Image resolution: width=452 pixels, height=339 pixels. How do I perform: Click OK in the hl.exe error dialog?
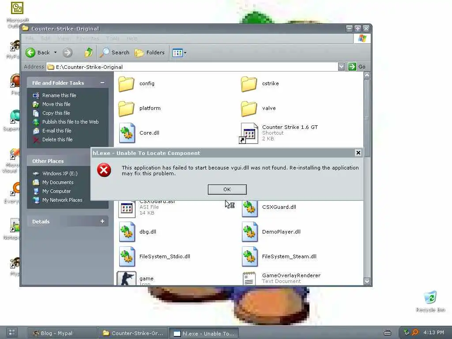227,189
